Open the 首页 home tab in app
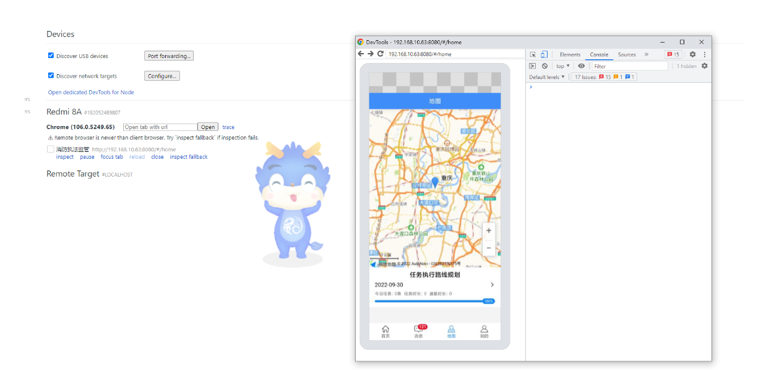The width and height of the screenshot is (774, 370). (385, 332)
